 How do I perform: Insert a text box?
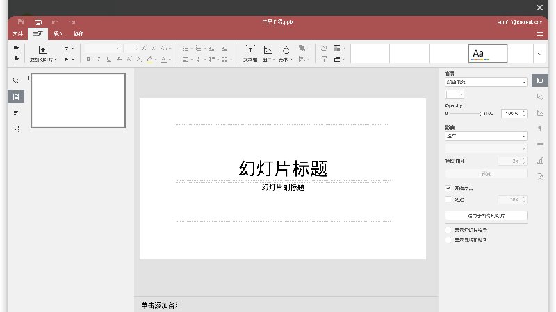(250, 53)
